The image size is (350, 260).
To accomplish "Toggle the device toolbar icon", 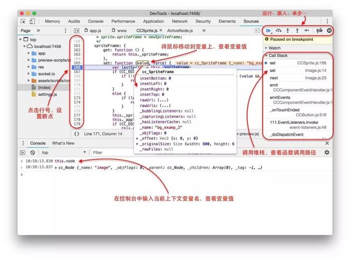I will point(32,21).
